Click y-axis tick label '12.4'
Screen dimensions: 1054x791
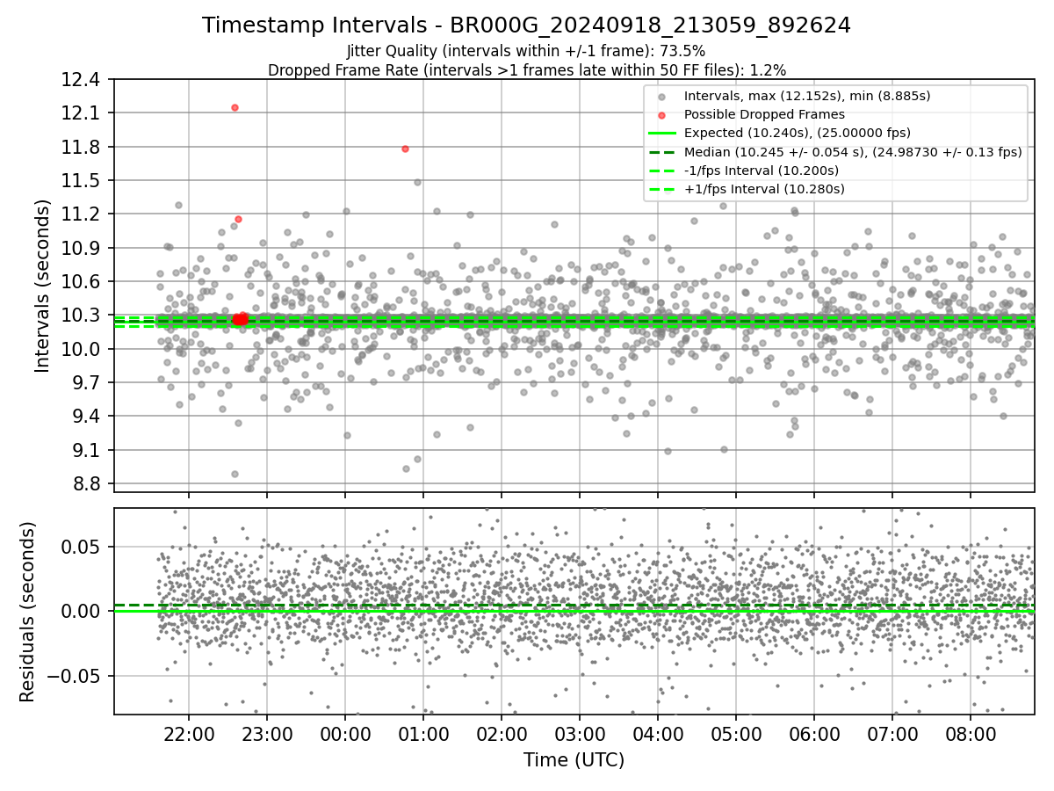[x=82, y=80]
